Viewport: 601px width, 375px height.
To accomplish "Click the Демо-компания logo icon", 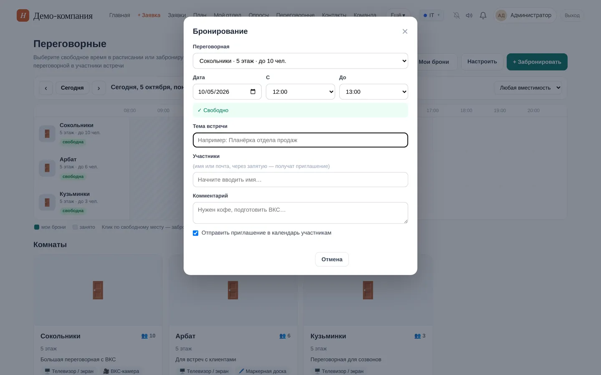I will coord(23,15).
